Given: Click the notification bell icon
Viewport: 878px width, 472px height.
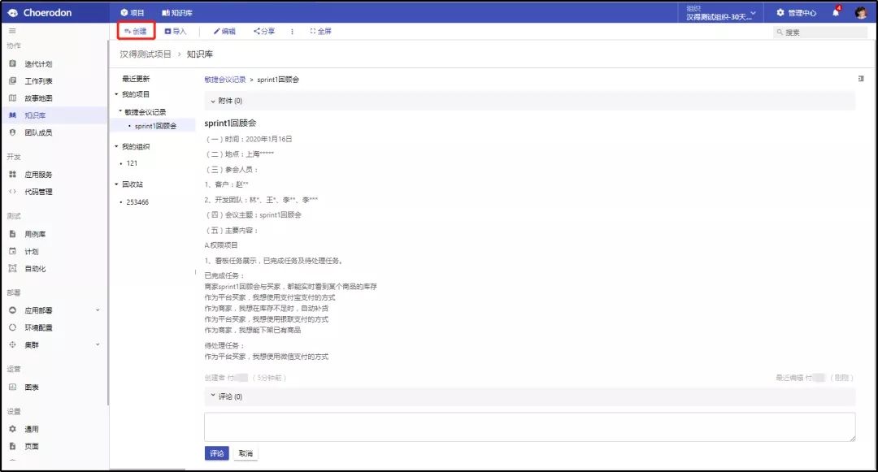Looking at the screenshot, I should (x=835, y=13).
